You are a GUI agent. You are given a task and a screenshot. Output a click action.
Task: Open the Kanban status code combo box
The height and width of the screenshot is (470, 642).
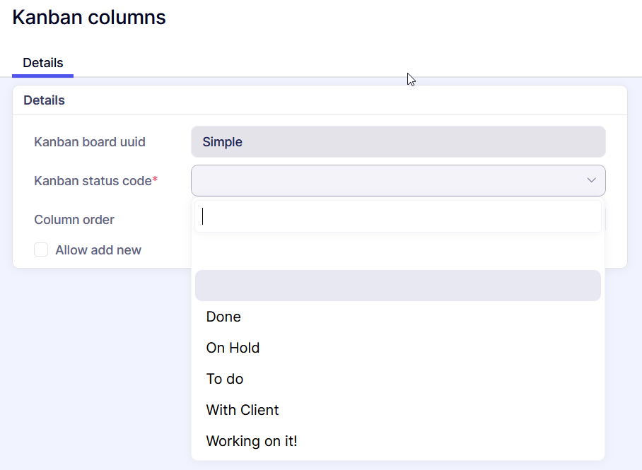pos(389,181)
